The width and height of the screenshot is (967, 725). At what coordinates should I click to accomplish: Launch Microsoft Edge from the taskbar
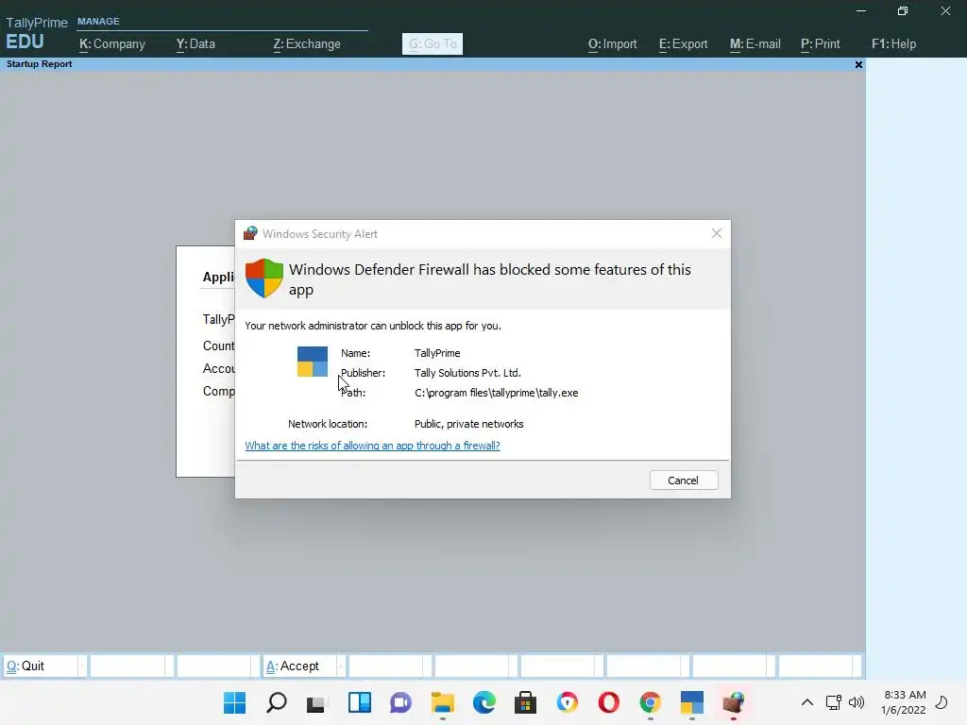[x=484, y=702]
